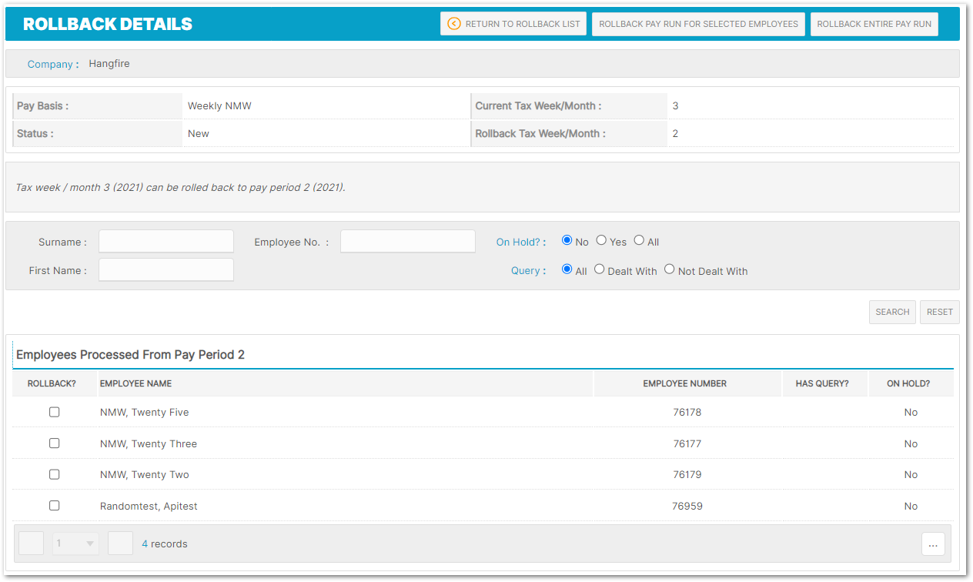Select On Hold 'Yes' radio option
Viewport: 973px width, 582px height.
601,240
